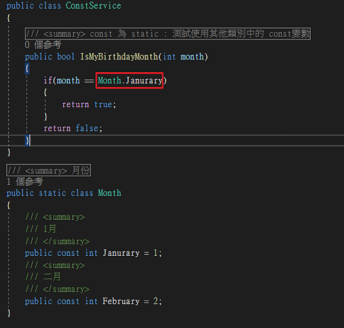The width and height of the screenshot is (344, 328).
Task: Expand the collapsed '月份' summary comment
Action: pos(48,170)
